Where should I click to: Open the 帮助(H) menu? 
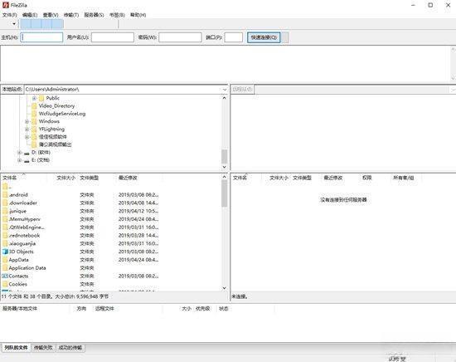click(138, 15)
